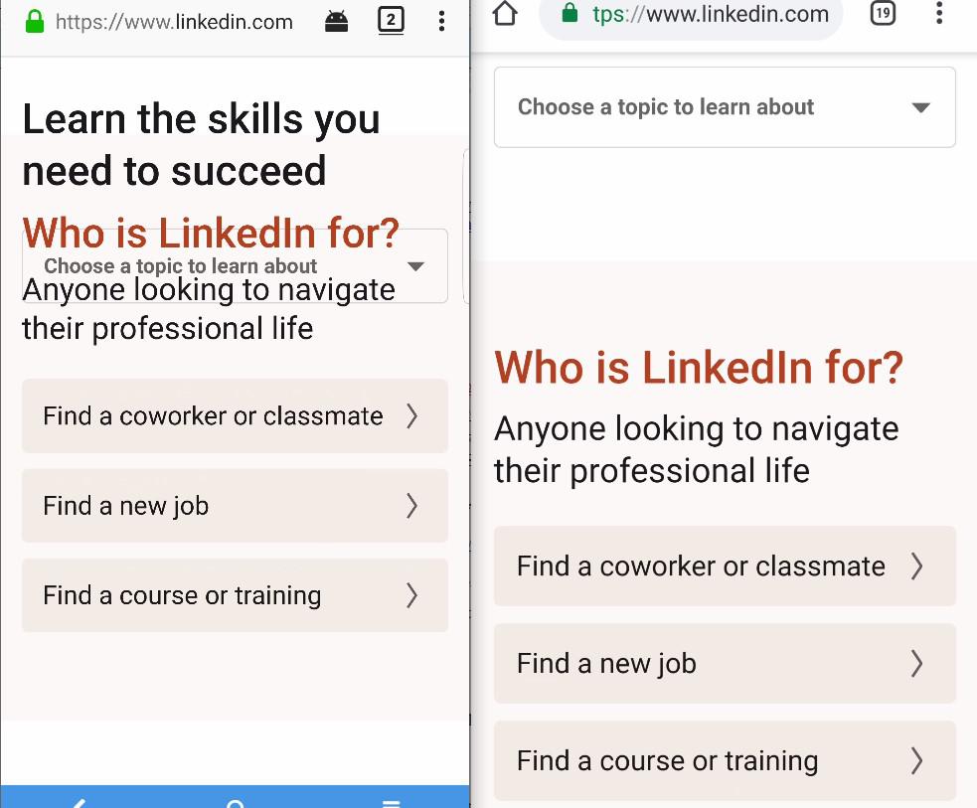Click the green padlock in the left browser
This screenshot has height=808, width=977.
tap(35, 21)
